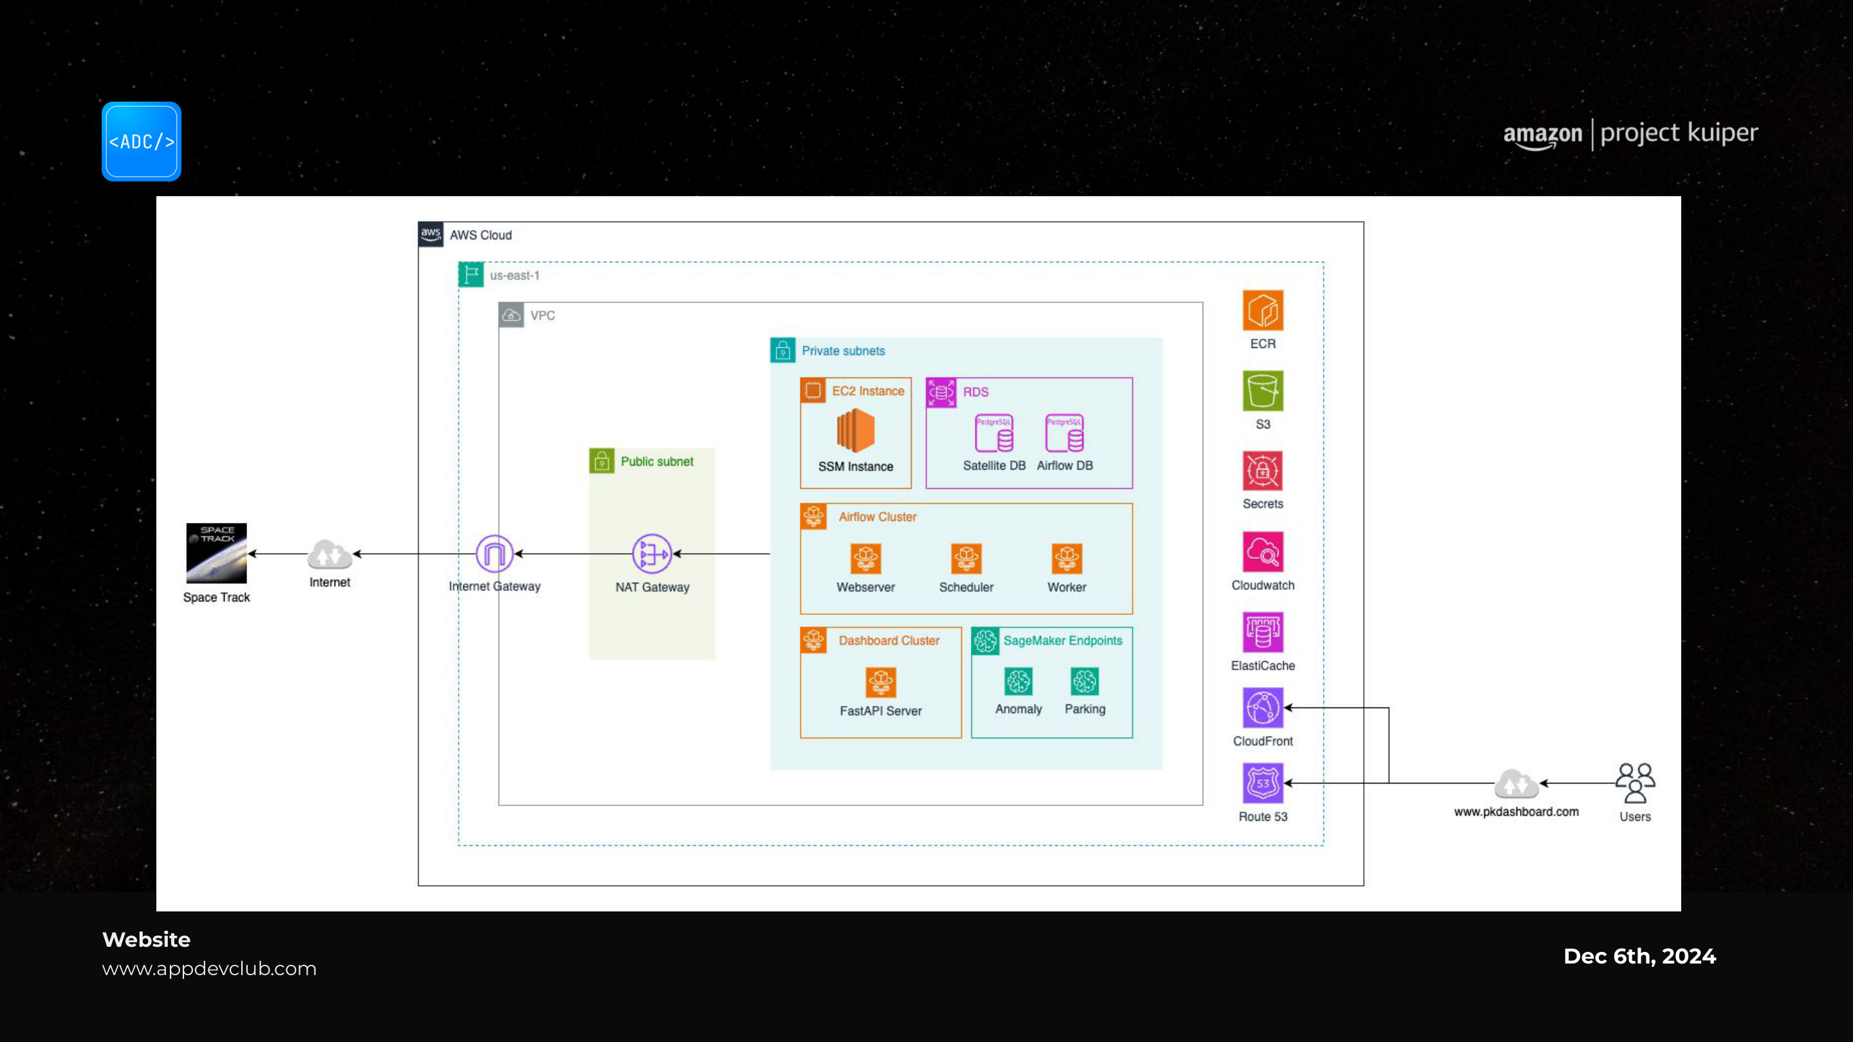Click the Route 53 icon
This screenshot has width=1853, height=1042.
(x=1262, y=783)
